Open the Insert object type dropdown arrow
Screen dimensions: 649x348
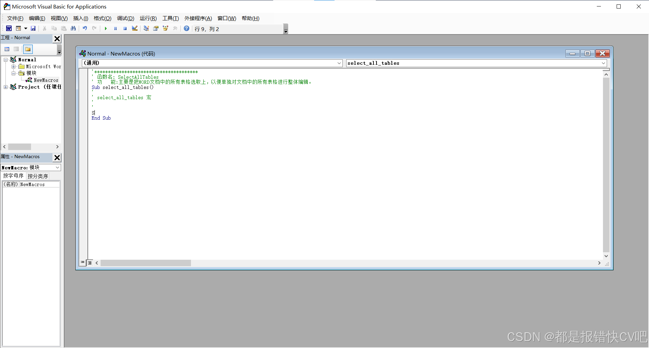coord(26,29)
